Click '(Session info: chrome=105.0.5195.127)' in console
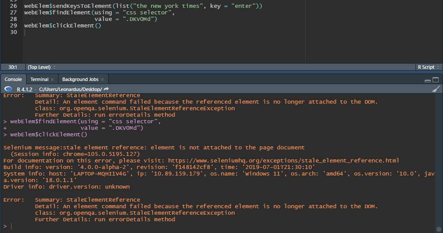 coord(75,154)
